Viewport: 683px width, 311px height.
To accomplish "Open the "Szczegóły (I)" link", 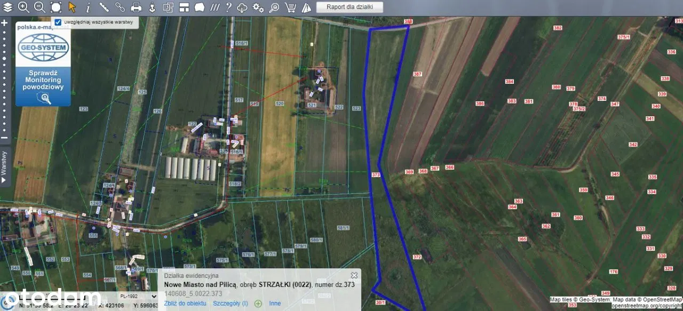I will point(230,304).
